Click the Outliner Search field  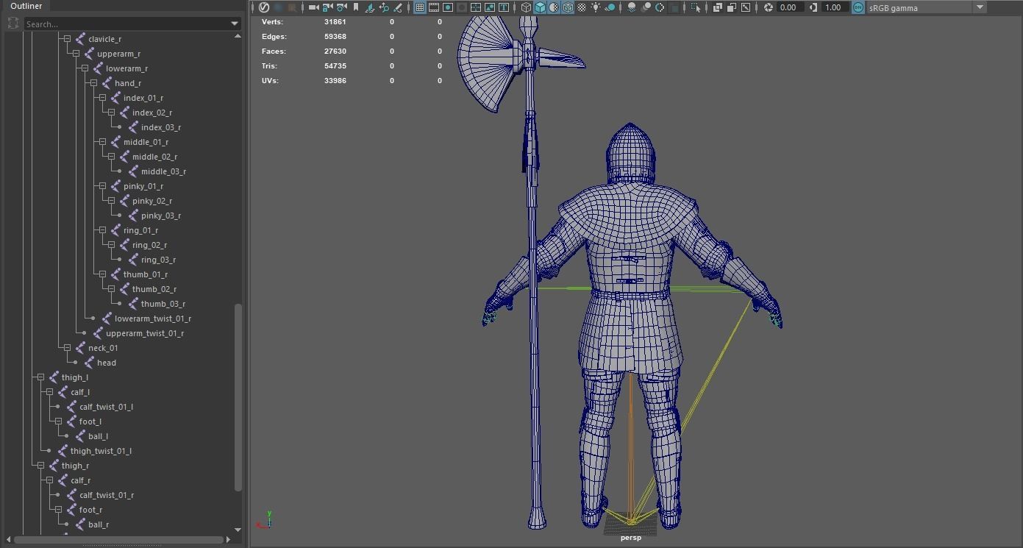click(x=126, y=24)
